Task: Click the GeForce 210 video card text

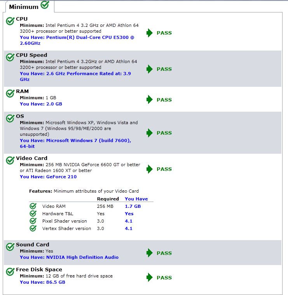Action: tap(61, 177)
